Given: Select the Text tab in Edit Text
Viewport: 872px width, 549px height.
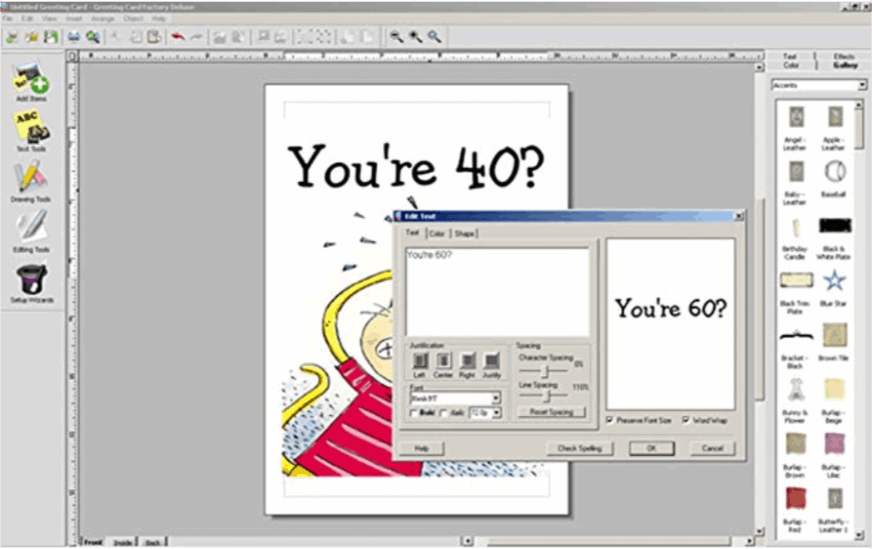Looking at the screenshot, I should click(x=412, y=233).
